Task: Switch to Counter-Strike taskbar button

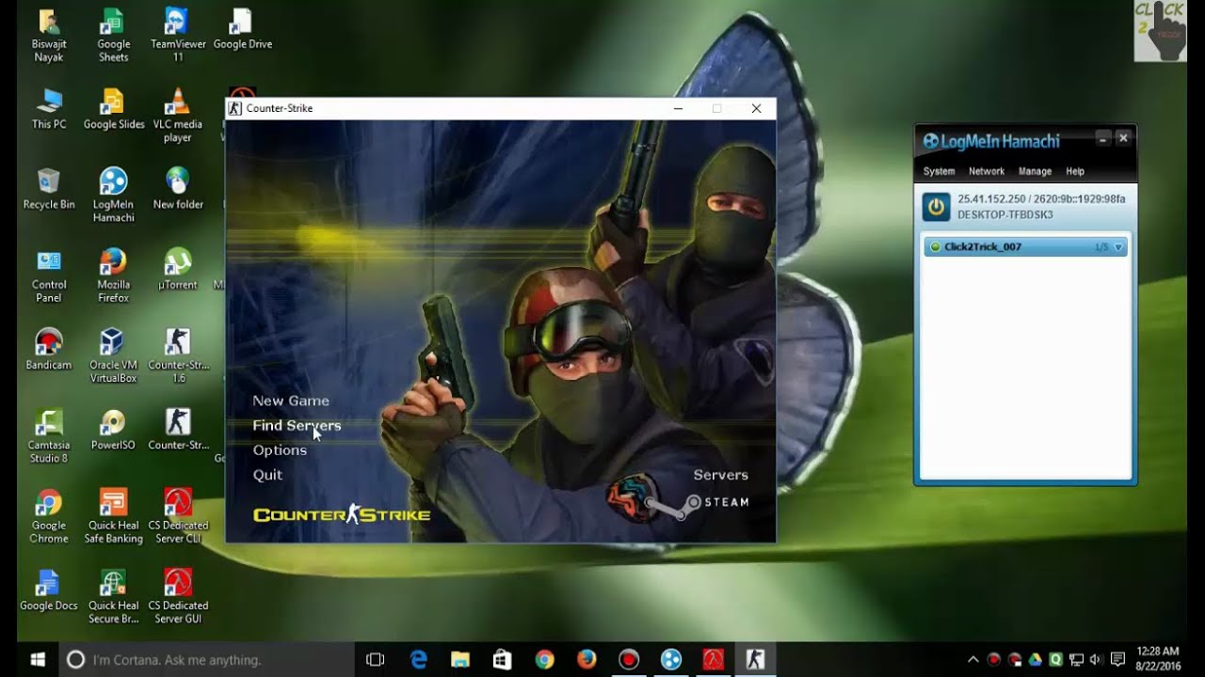Action: (755, 659)
